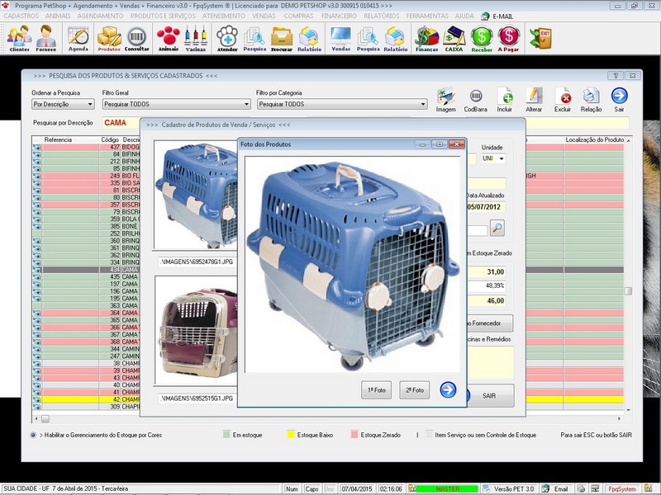The image size is (661, 495).
Task: Click Pesquisa icon next to Atender
Action: coord(254,39)
